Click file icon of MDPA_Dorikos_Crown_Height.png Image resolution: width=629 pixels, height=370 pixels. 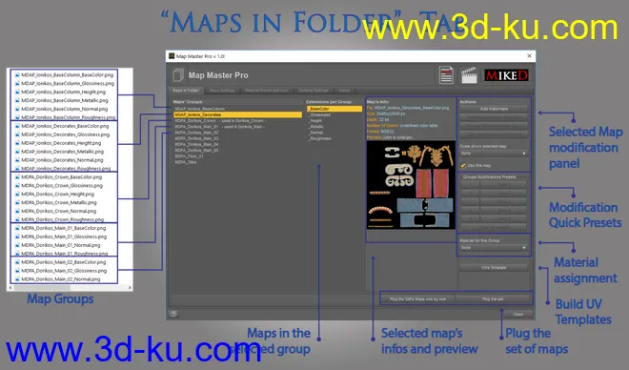tap(17, 194)
